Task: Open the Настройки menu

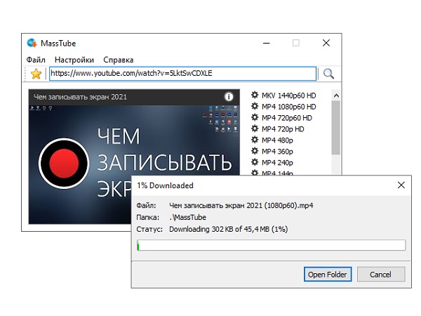Action: [74, 60]
